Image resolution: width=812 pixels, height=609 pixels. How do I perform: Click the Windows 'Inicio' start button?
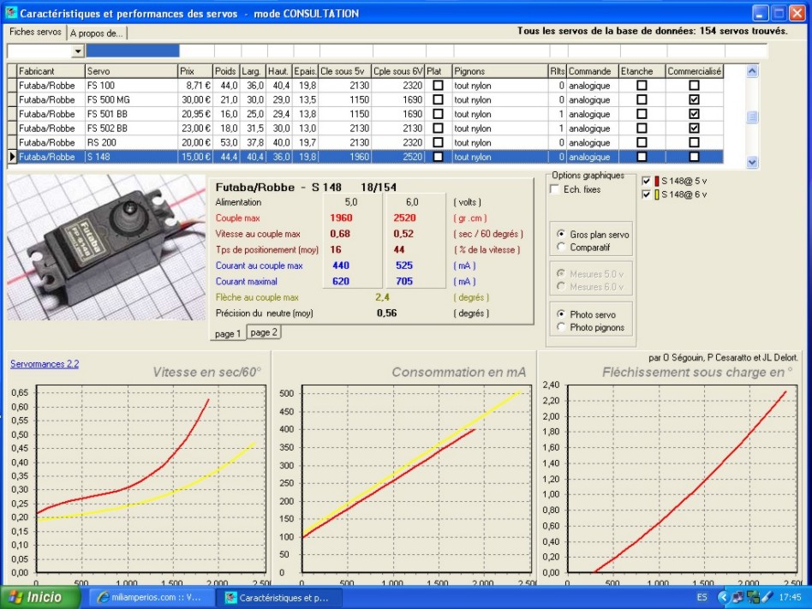click(x=36, y=597)
